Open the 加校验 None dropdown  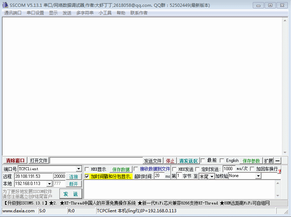(258, 176)
